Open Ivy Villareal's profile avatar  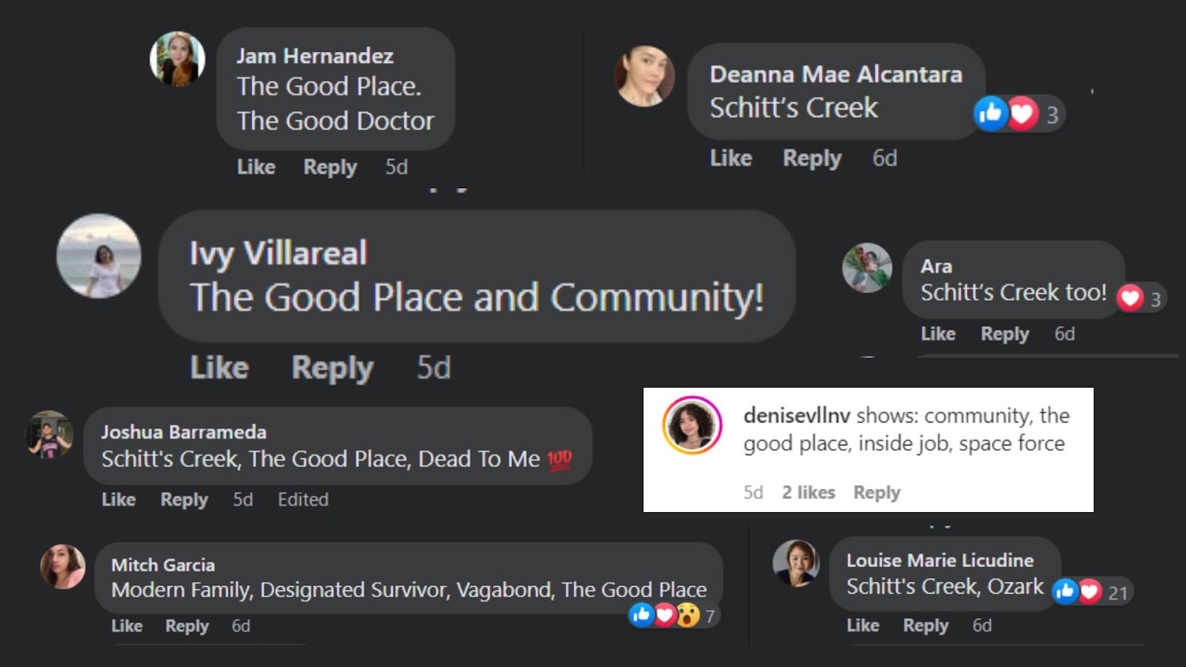click(x=99, y=256)
